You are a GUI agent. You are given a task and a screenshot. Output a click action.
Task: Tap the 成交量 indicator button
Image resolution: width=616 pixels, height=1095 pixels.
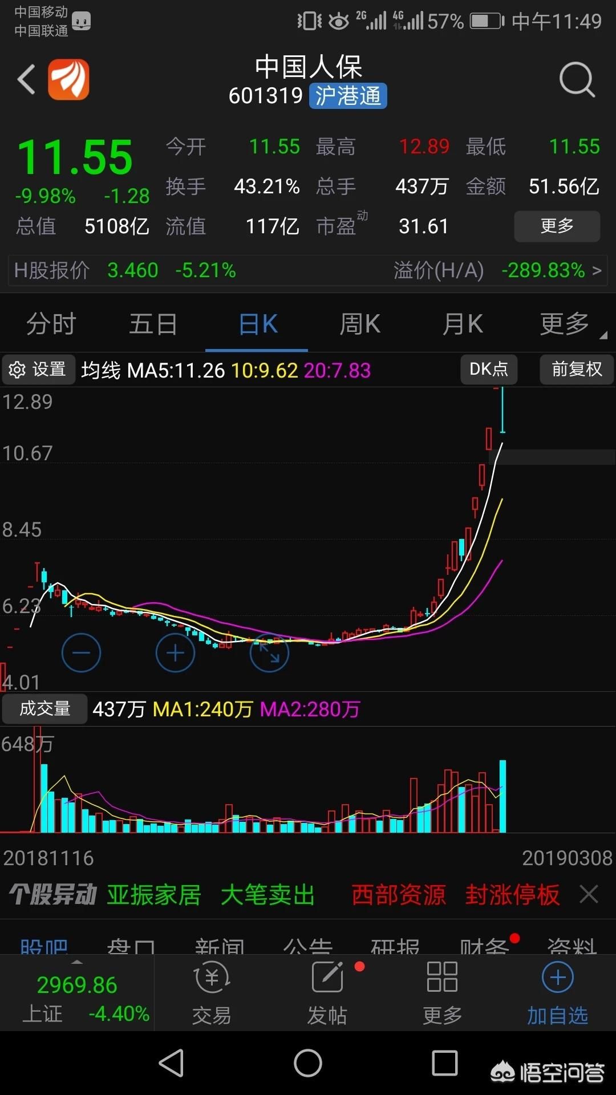(x=44, y=709)
